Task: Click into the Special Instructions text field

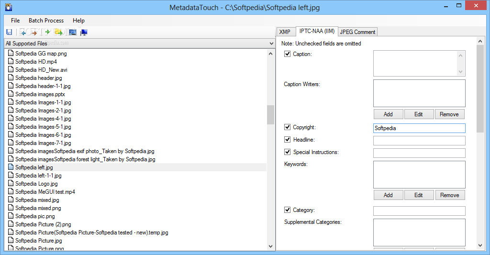Action: [419, 153]
